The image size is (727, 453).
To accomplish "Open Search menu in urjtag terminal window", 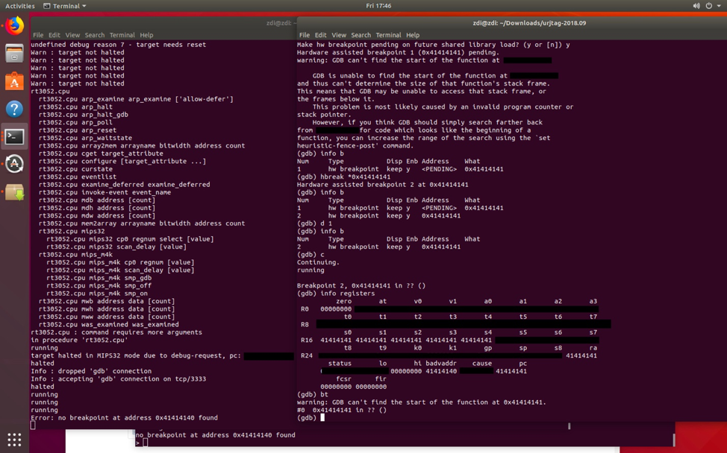I will 361,35.
